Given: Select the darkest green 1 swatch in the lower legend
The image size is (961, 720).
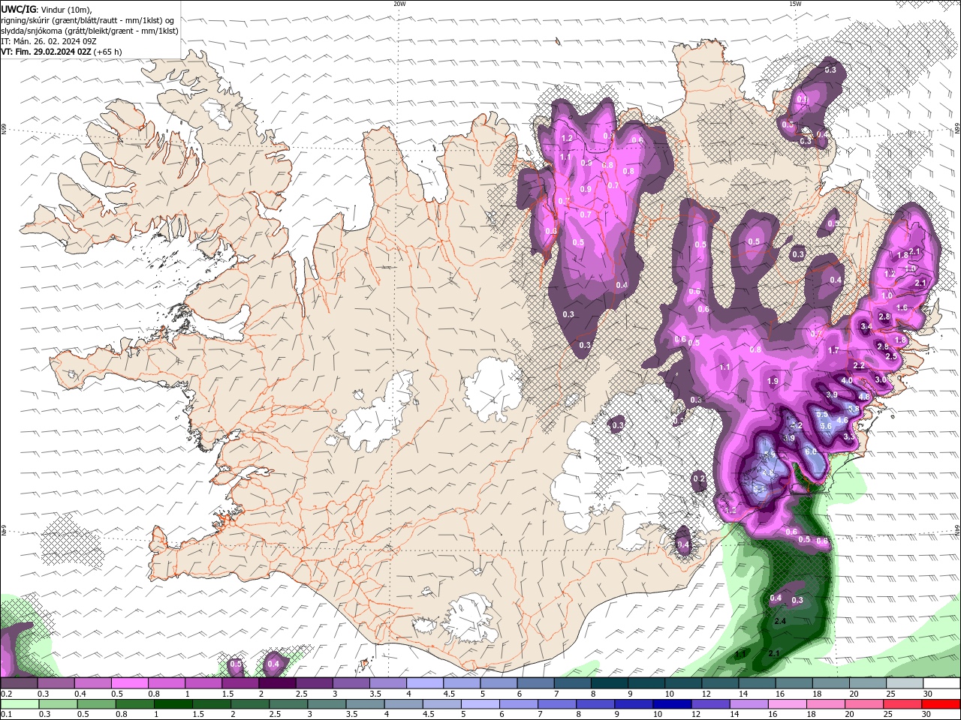Looking at the screenshot, I should tap(172, 704).
